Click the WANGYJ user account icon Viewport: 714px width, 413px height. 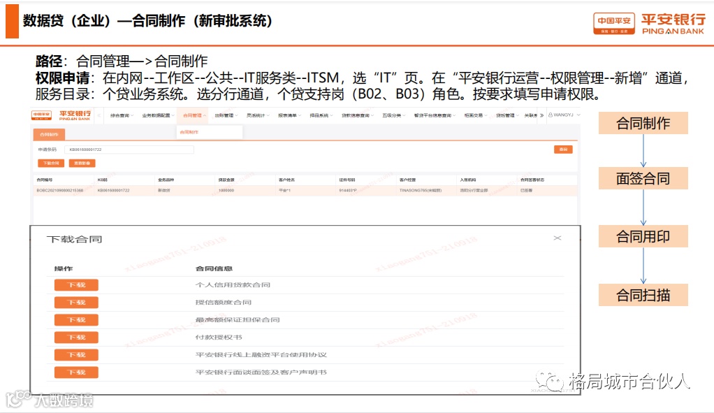coord(551,115)
